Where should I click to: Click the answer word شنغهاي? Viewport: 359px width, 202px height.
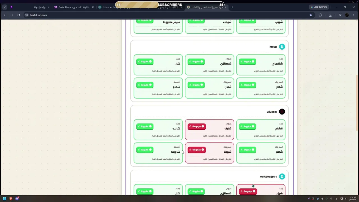pyautogui.click(x=277, y=64)
